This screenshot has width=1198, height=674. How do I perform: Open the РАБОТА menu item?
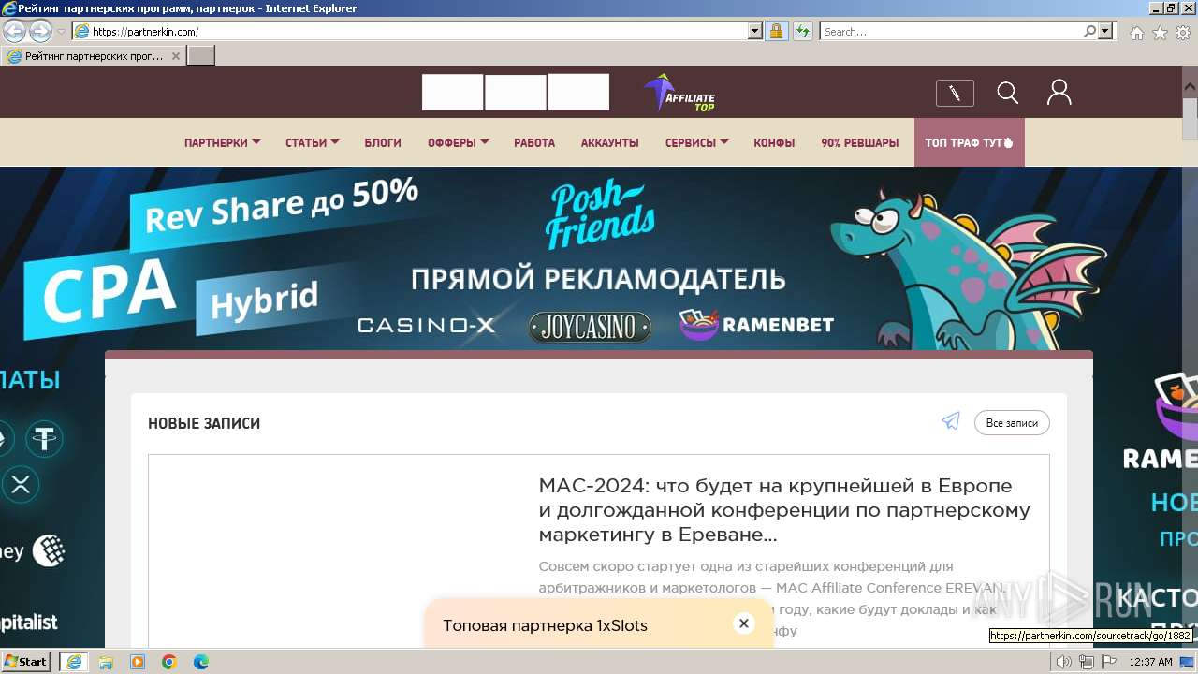point(534,143)
